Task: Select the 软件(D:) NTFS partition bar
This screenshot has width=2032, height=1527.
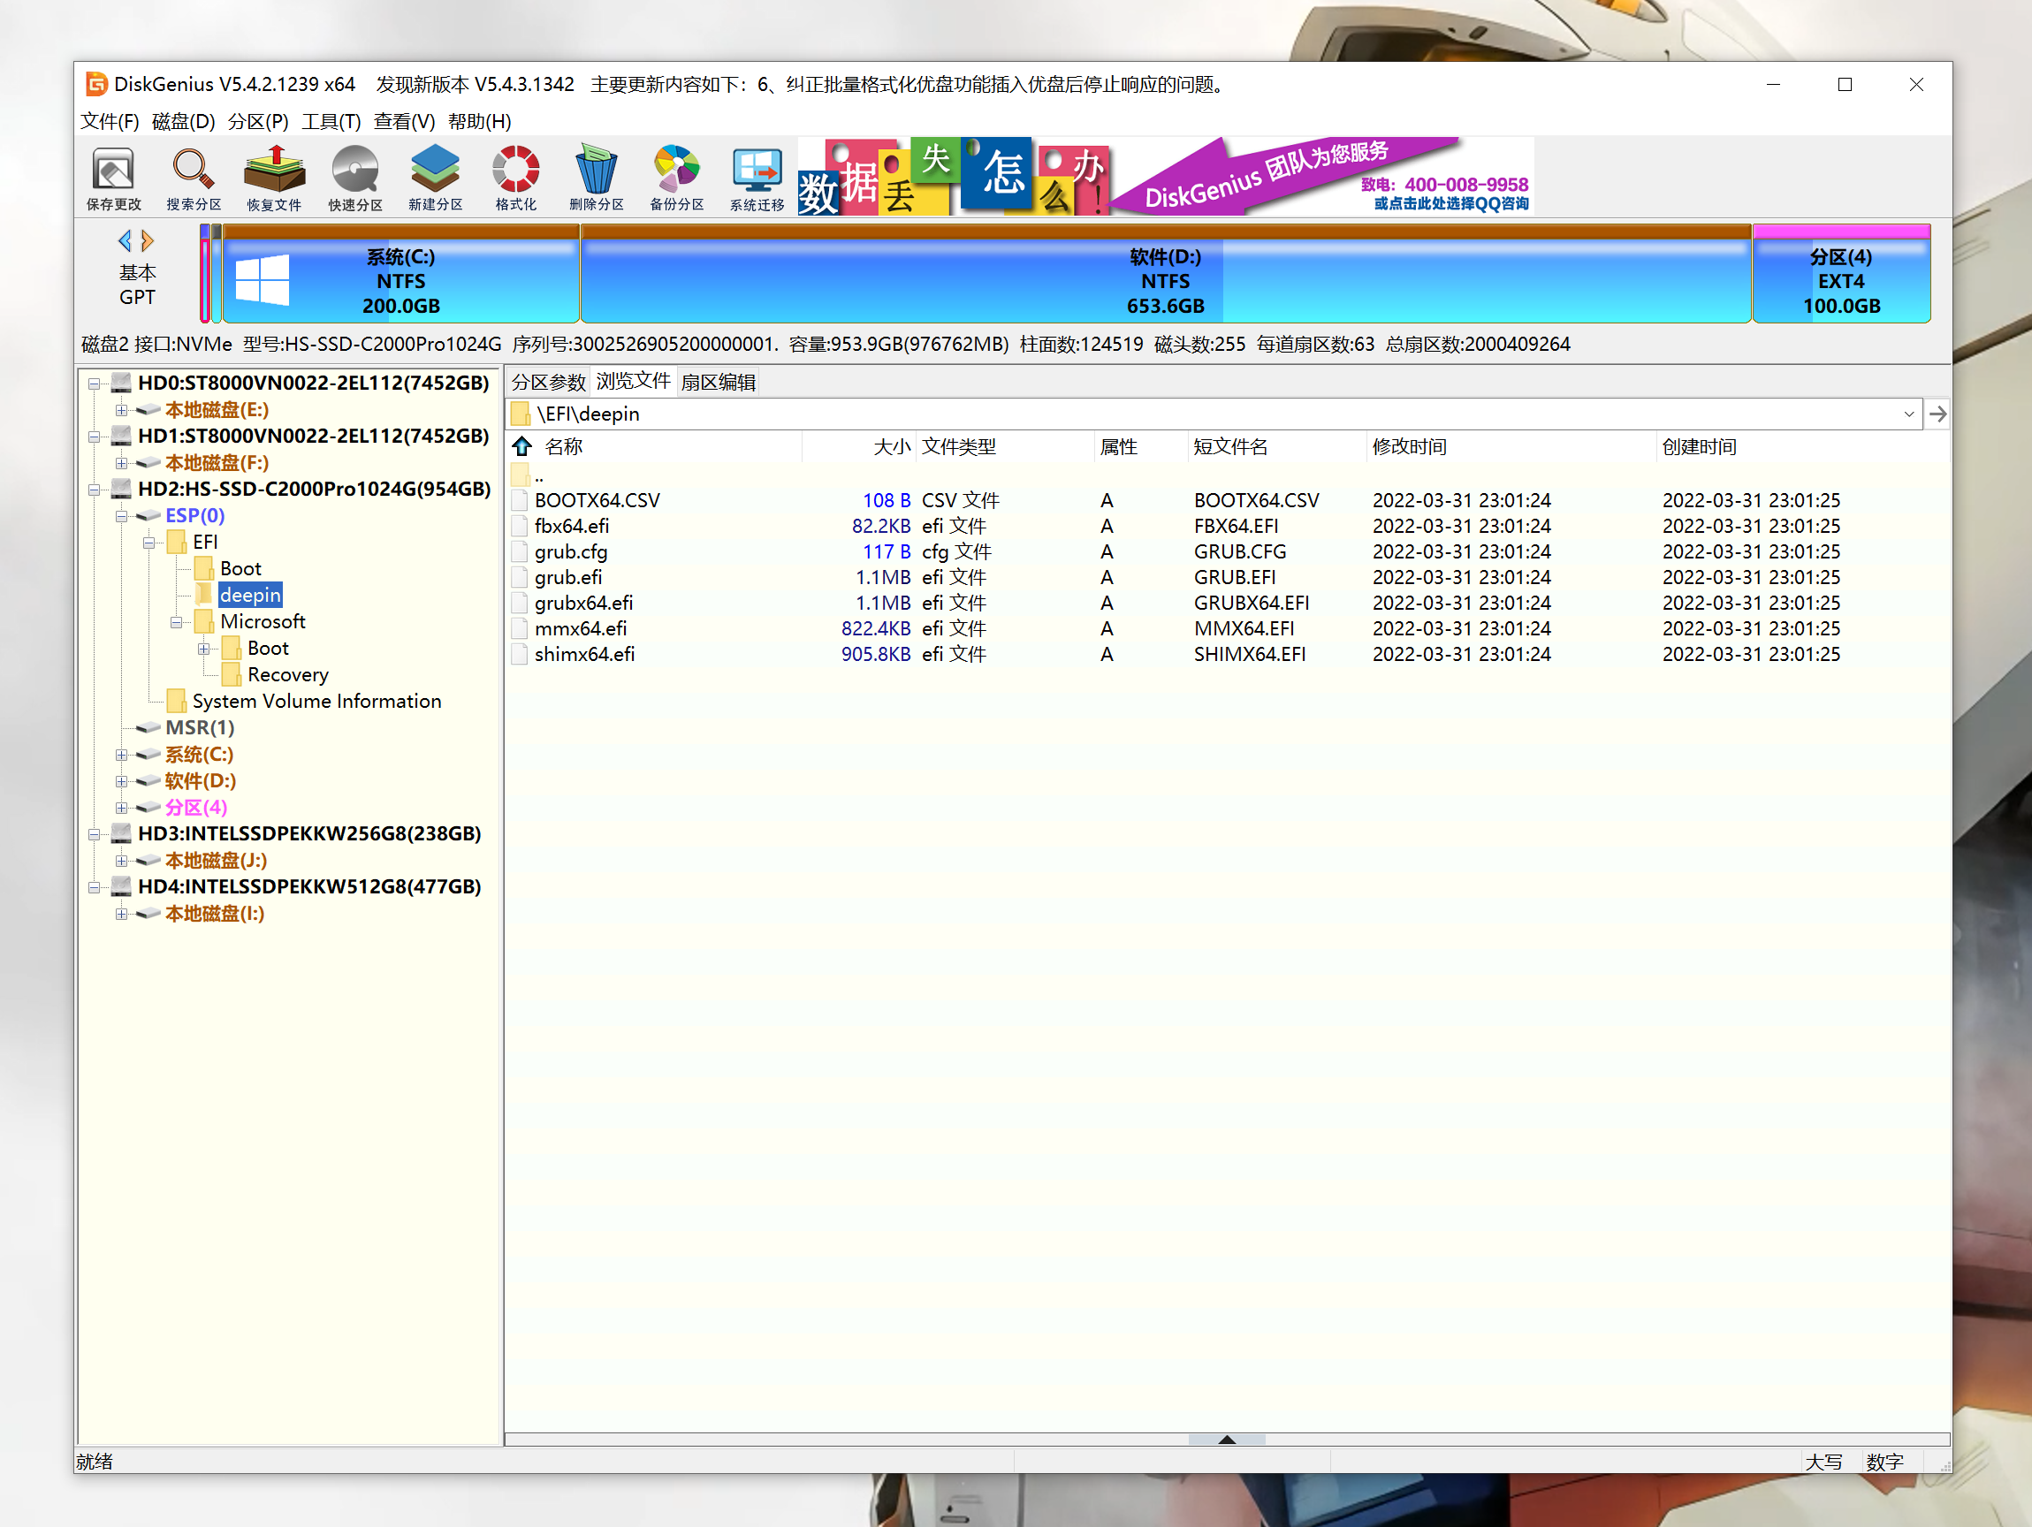Action: [1165, 281]
